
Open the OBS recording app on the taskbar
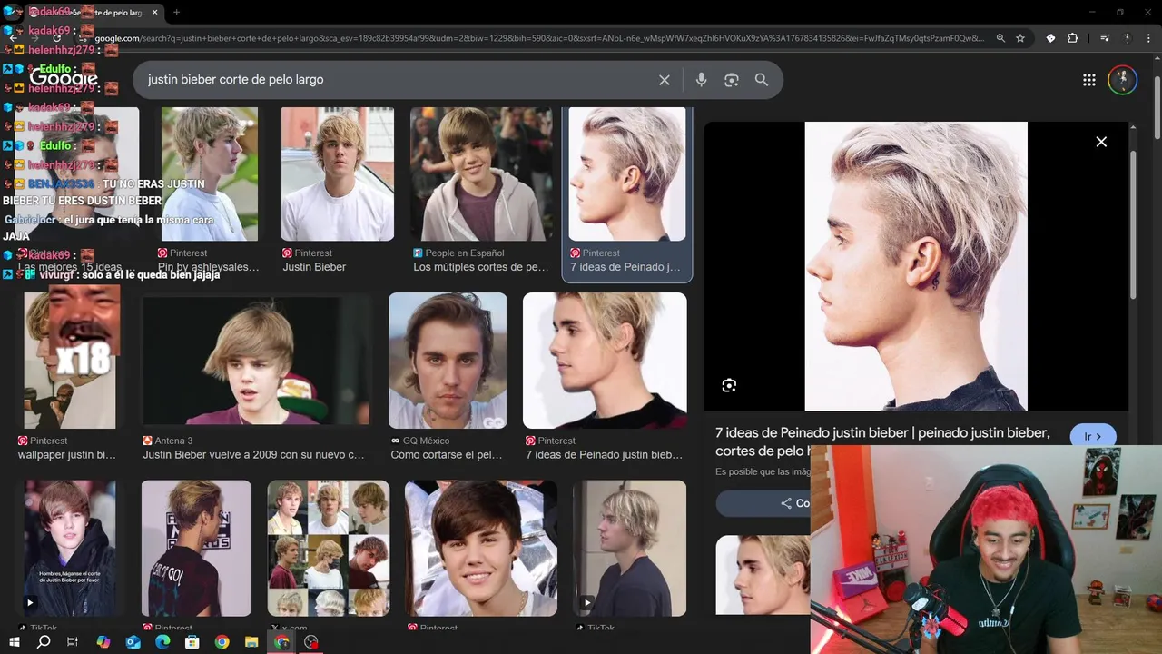click(311, 642)
